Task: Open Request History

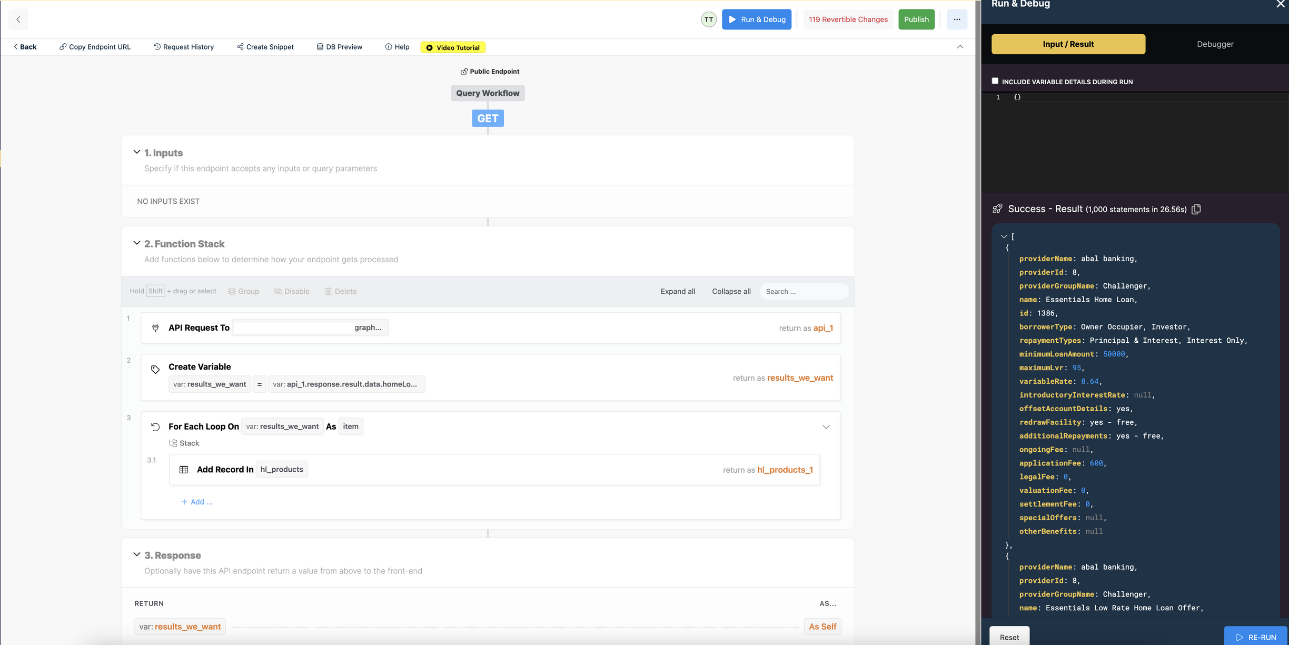Action: click(x=183, y=47)
